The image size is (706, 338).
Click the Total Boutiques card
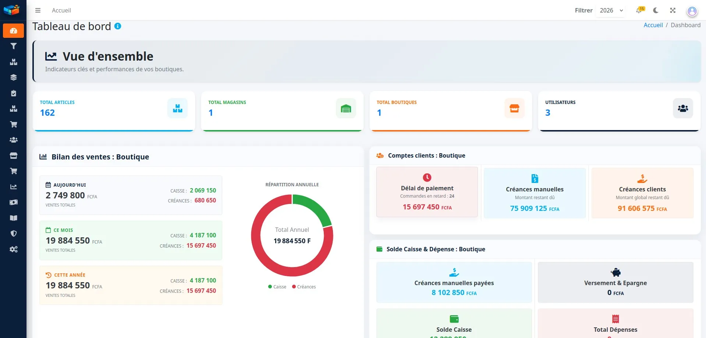click(451, 111)
